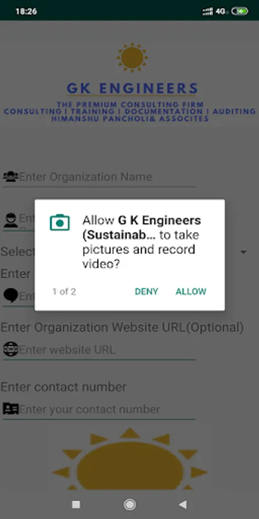Click the camera icon in the dialog
Screen dimensions: 259x519
point(60,223)
